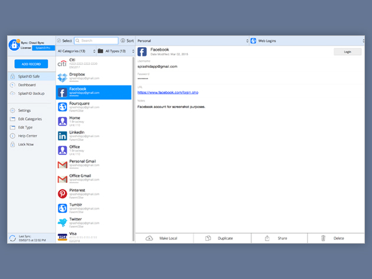Click the Make Local button

click(164, 238)
